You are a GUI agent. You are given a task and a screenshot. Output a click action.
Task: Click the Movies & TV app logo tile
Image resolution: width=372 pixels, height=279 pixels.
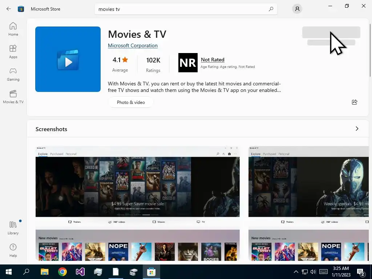[68, 59]
